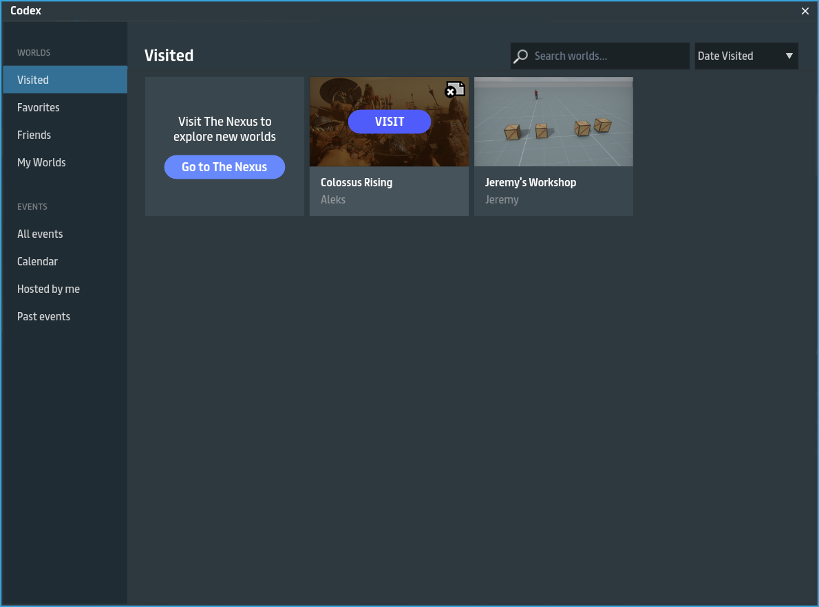Image resolution: width=819 pixels, height=607 pixels.
Task: Click the Colossus Rising world title
Action: pyautogui.click(x=357, y=182)
